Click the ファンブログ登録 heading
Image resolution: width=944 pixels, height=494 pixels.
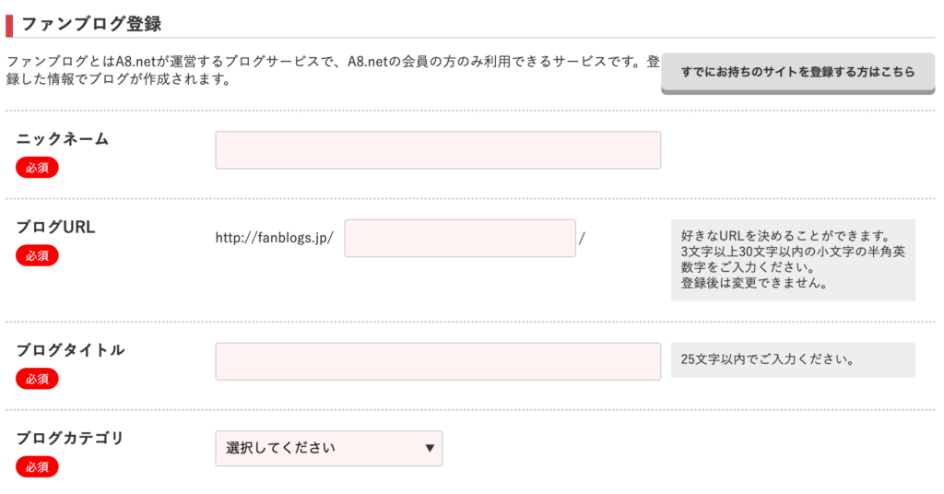91,21
